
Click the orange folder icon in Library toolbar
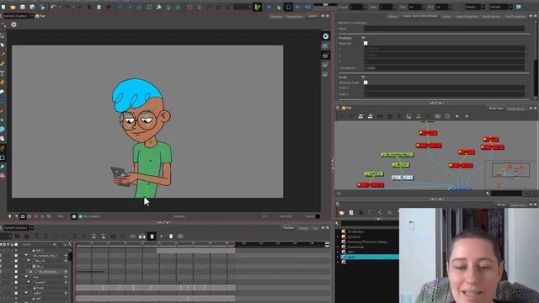tap(341, 213)
